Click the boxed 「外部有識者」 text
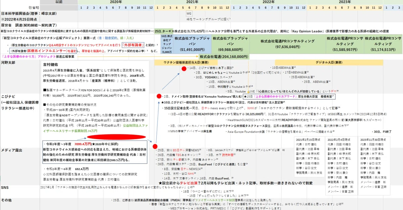The width and height of the screenshot is (403, 210). pyautogui.click(x=133, y=44)
